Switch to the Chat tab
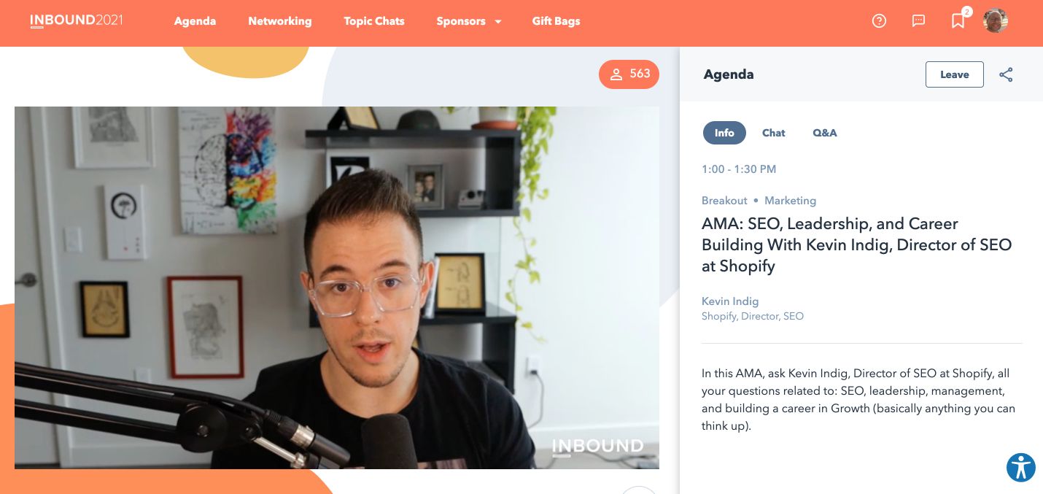The height and width of the screenshot is (494, 1043). (x=774, y=133)
